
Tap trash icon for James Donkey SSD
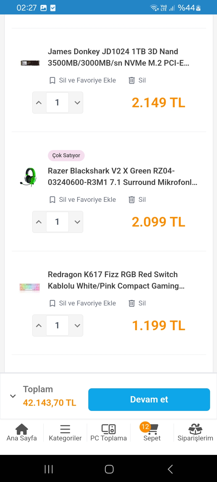[132, 80]
